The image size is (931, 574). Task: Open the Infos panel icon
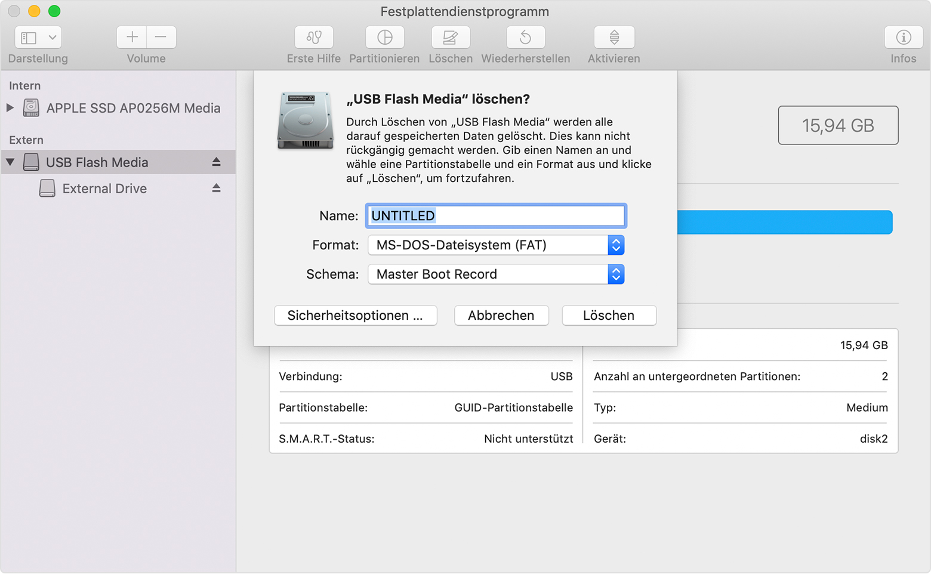(x=904, y=38)
